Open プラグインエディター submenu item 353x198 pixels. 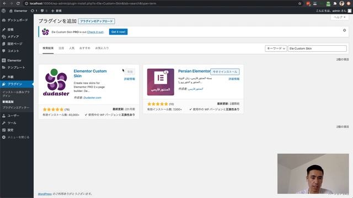16,108
